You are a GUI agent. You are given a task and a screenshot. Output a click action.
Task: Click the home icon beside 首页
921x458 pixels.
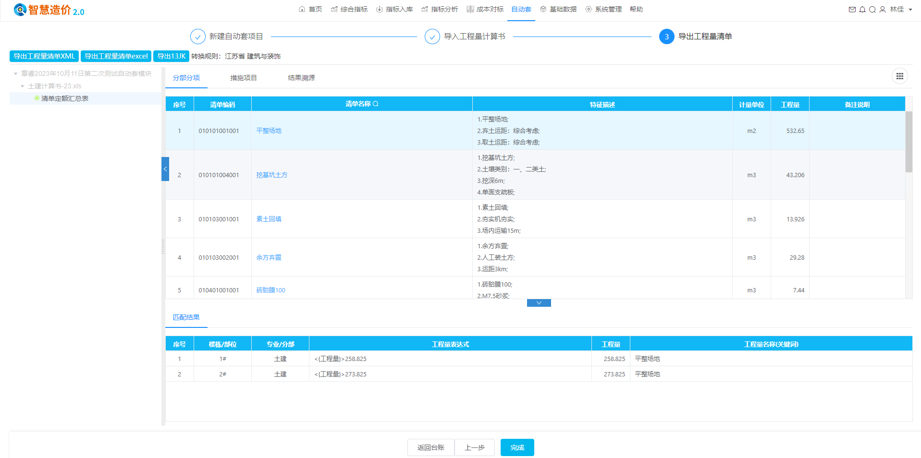302,9
